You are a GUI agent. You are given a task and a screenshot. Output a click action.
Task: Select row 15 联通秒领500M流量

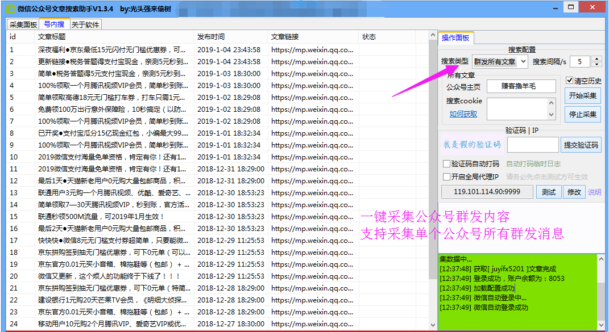click(217, 216)
